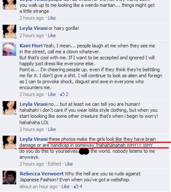Like the 'weirdo martian' comment

coord(52,18)
